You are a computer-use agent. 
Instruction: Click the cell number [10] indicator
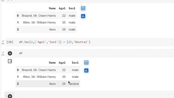point(10,42)
